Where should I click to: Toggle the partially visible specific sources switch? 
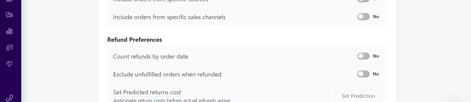363,1
